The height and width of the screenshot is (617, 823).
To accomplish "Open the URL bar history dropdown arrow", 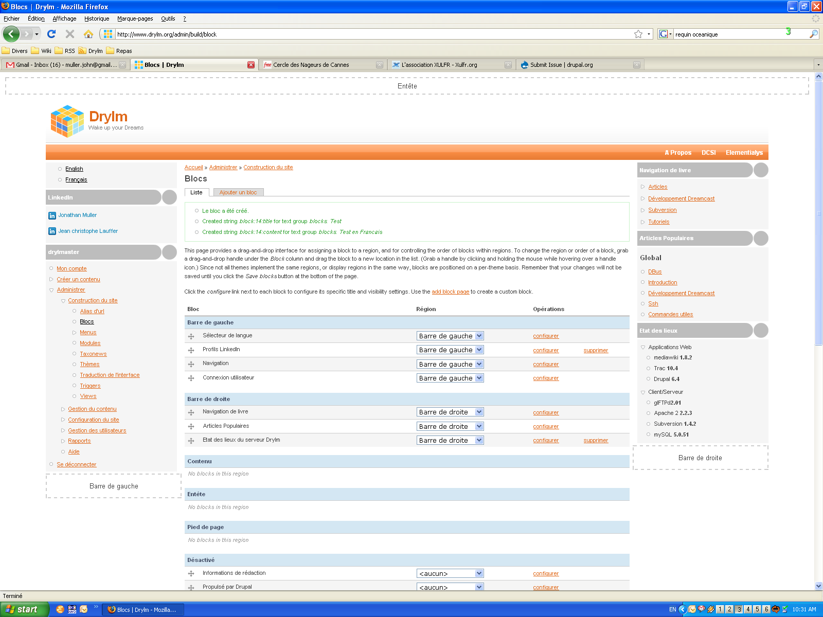I will click(649, 34).
